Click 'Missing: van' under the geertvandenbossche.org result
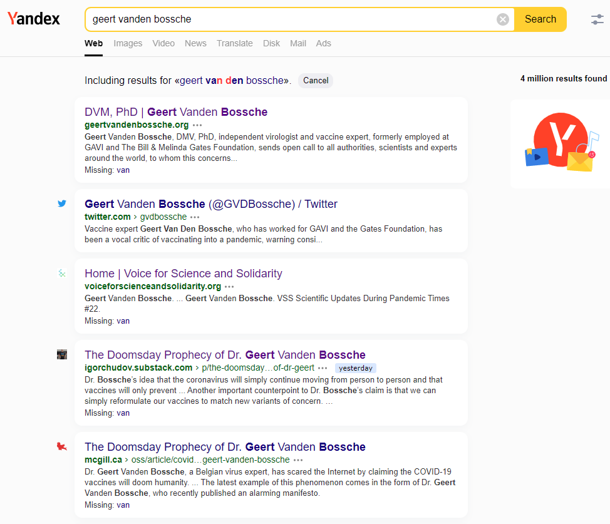The width and height of the screenshot is (610, 524). (107, 170)
